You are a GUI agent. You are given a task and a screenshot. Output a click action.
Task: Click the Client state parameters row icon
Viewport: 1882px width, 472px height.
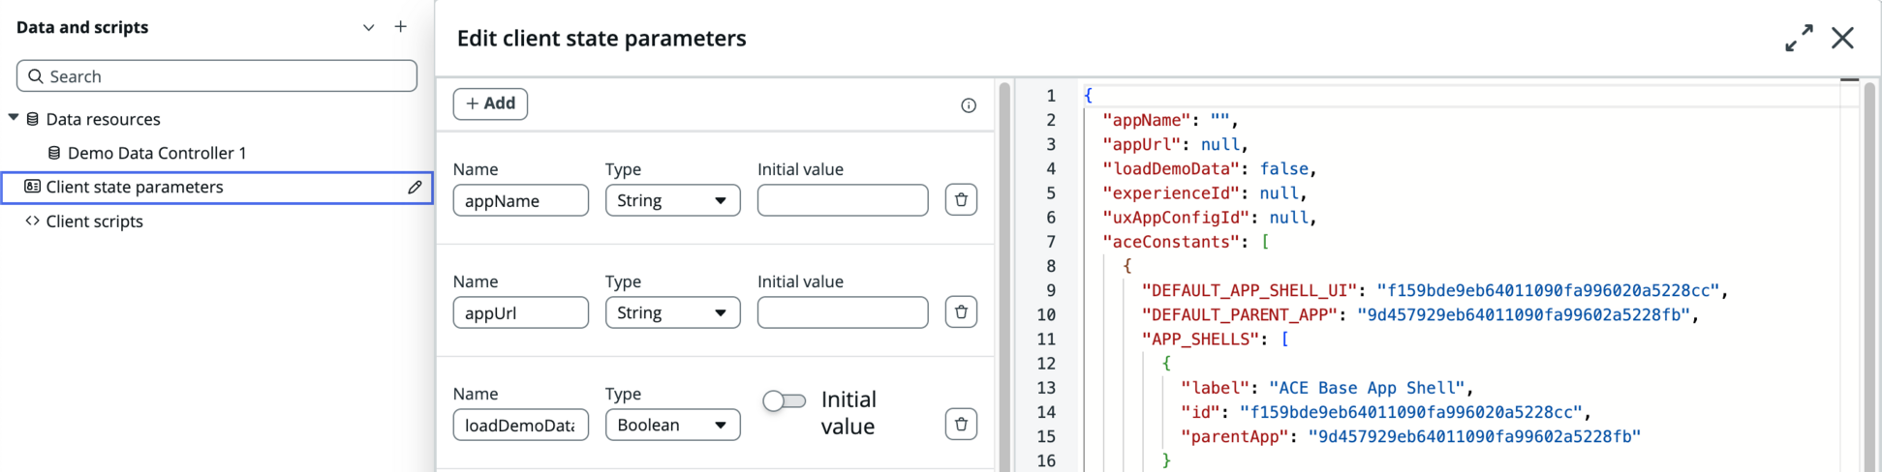32,187
